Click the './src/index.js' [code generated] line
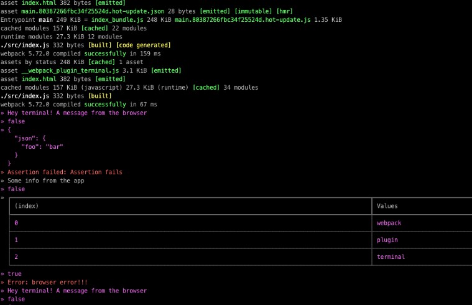472x305 pixels. point(85,45)
